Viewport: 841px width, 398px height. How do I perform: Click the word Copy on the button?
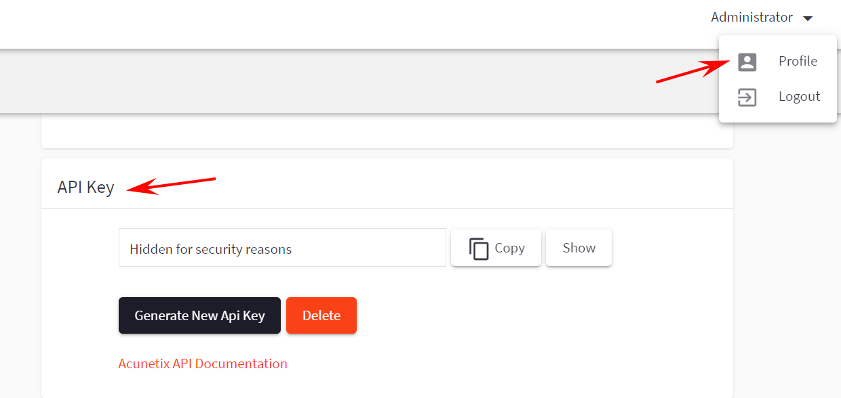pyautogui.click(x=509, y=248)
